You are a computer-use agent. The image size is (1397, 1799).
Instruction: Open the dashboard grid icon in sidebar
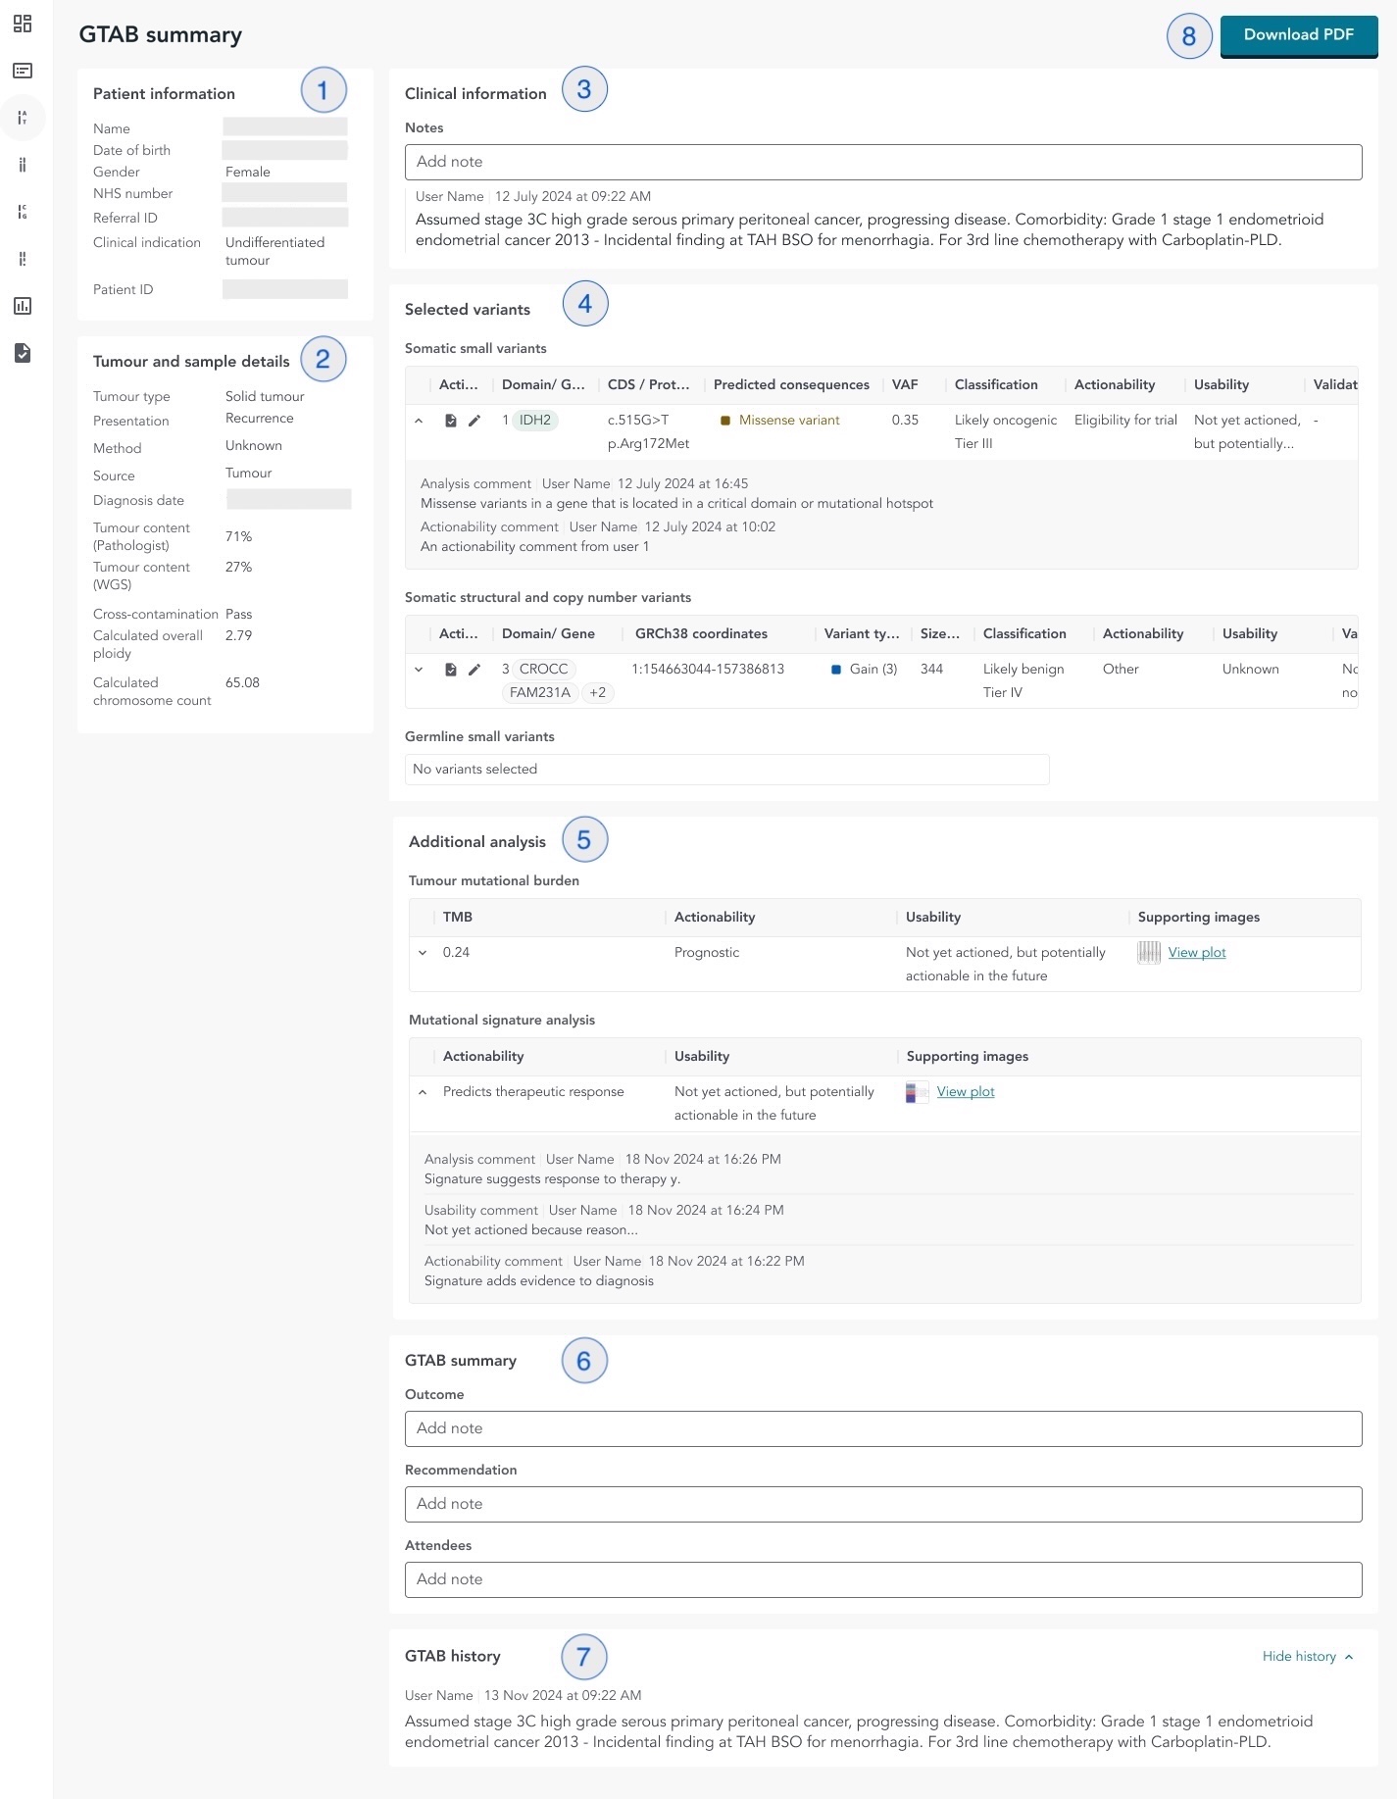click(x=23, y=24)
